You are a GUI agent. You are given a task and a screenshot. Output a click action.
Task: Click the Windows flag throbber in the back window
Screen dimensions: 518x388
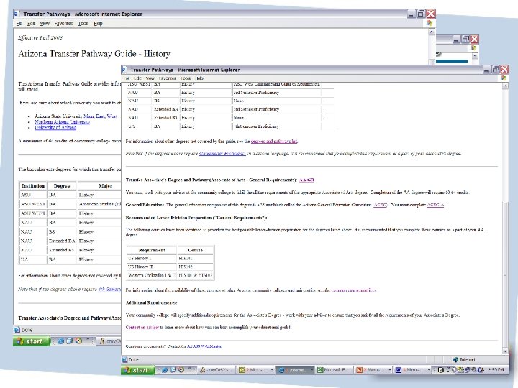[x=429, y=23]
